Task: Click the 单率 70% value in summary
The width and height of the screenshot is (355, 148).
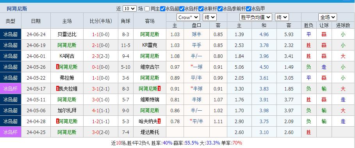Action: coord(237,143)
